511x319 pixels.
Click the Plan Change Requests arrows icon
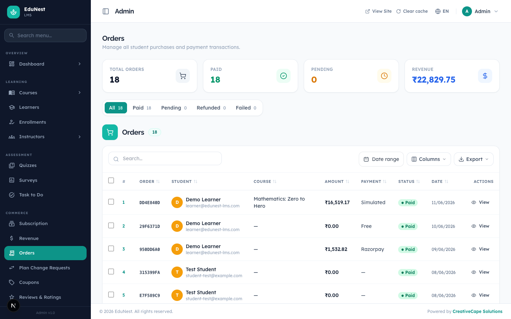pos(12,268)
